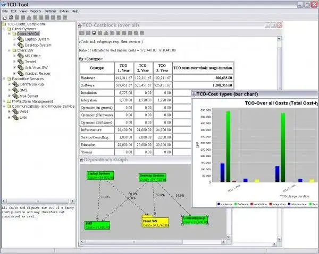Click the folder icon of Client Systems

point(9,29)
